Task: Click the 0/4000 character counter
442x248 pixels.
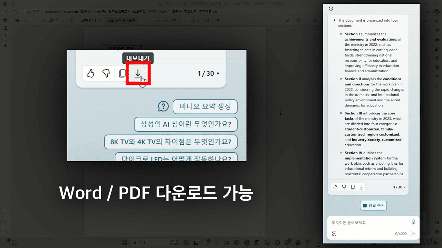Action: pyautogui.click(x=401, y=234)
